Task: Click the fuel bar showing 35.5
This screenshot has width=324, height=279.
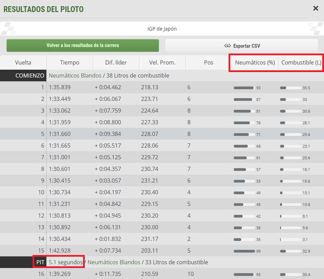Action: 291,88
